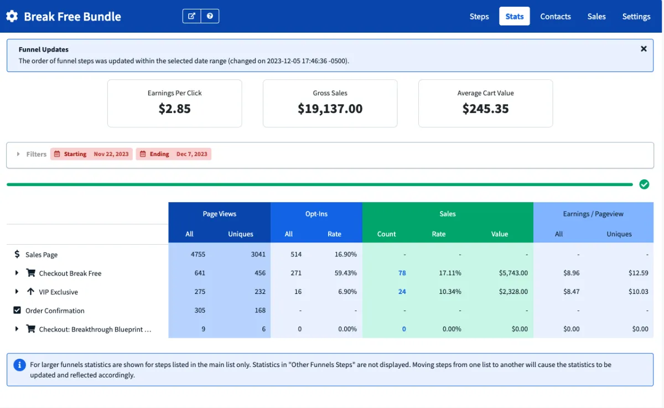This screenshot has height=408, width=664.
Task: Click the edit funnel pencil icon
Action: (191, 16)
